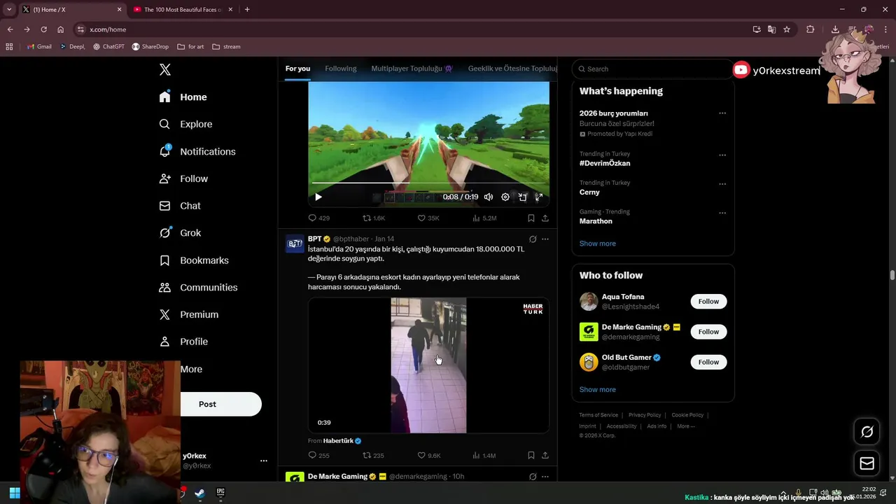The image size is (896, 504).
Task: Bookmark the Minecraft video post
Action: pyautogui.click(x=531, y=218)
